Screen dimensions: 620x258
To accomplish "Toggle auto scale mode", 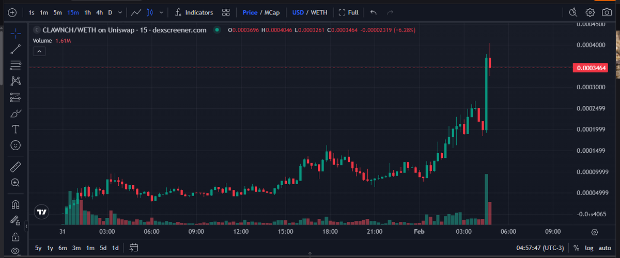I will pos(605,248).
